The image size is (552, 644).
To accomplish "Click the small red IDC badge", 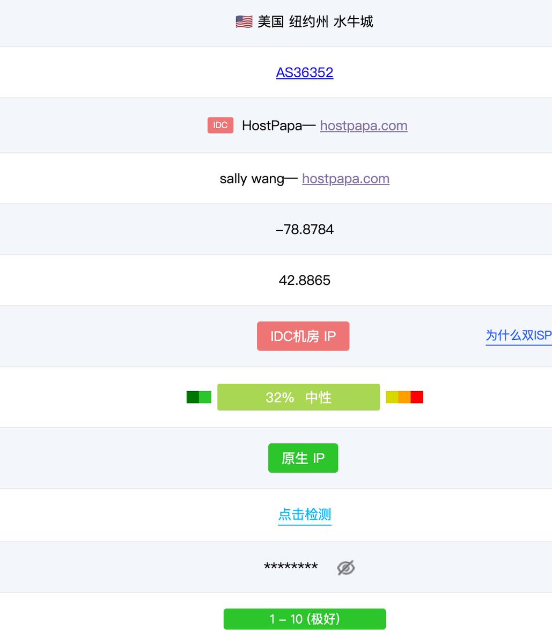I will pos(220,125).
